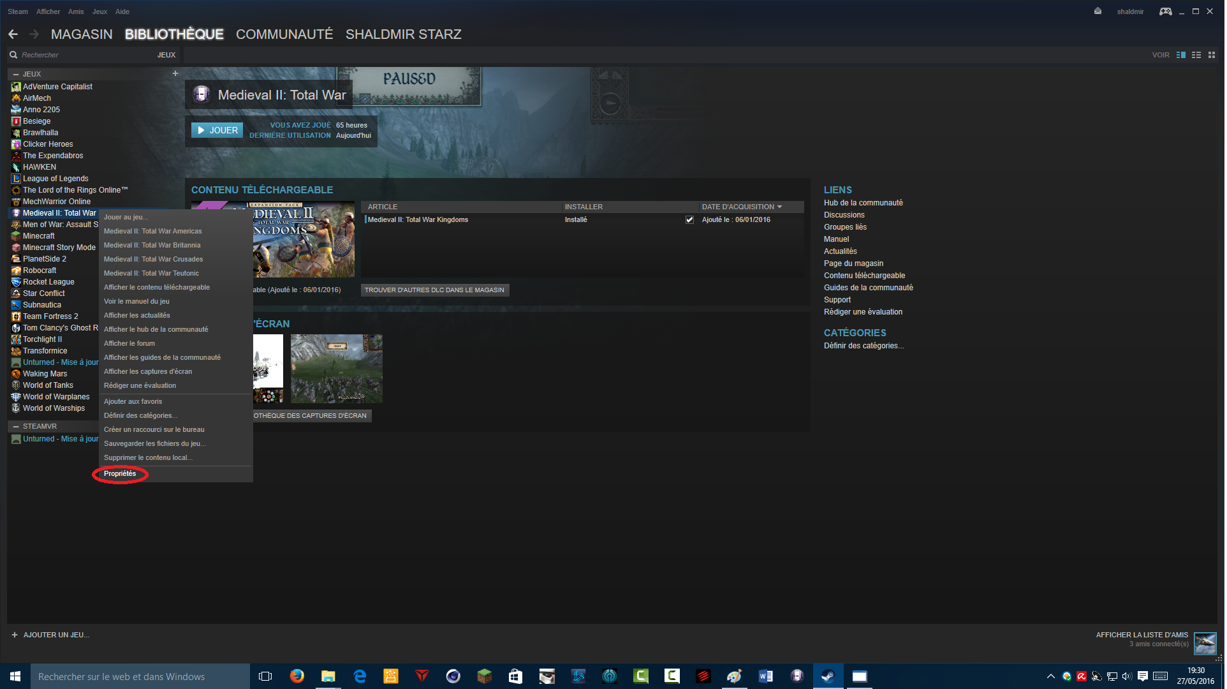Click the plus icon beside JEUX header
The height and width of the screenshot is (689, 1227).
175,74
